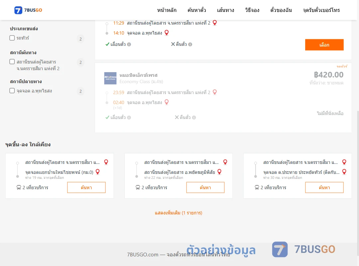Click the orange เลือก button
This screenshot has width=359, height=266.
(324, 45)
